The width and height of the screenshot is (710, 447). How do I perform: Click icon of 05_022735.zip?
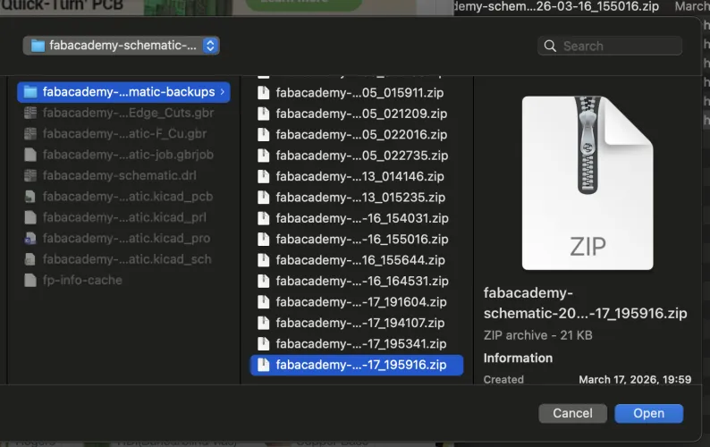264,156
